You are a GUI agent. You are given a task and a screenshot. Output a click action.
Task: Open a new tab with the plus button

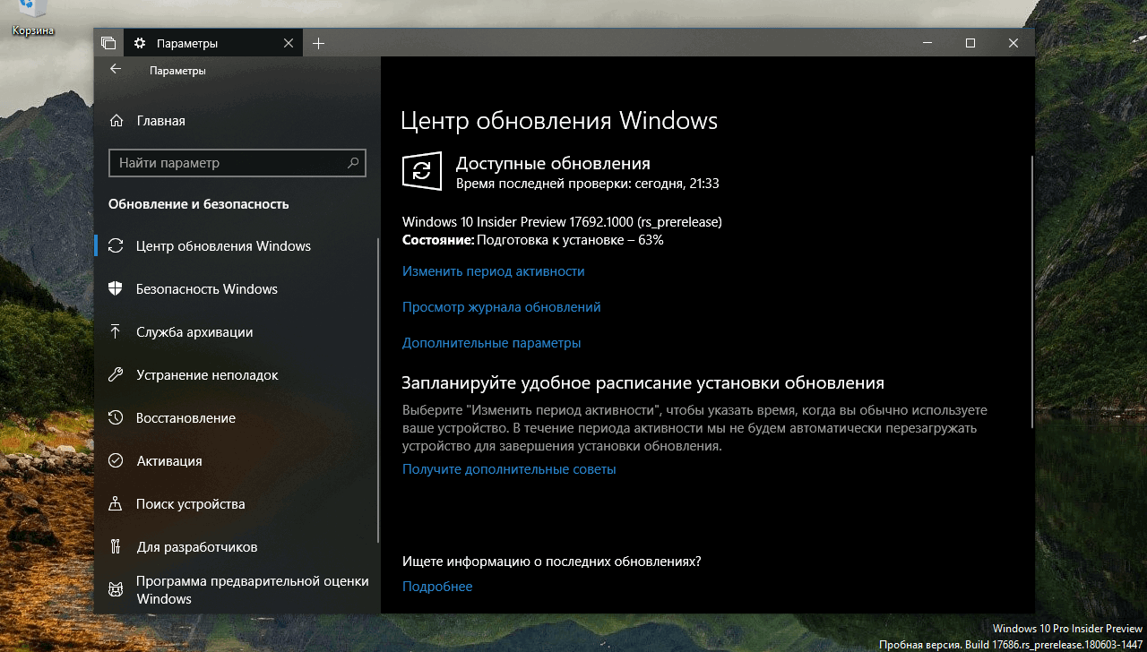pos(318,42)
